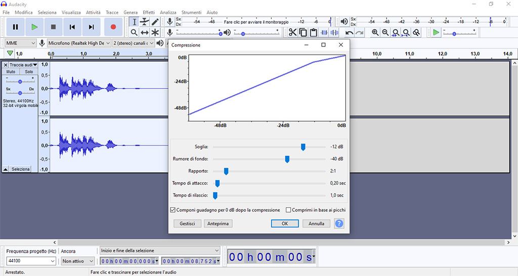Skip to start of the track
Image resolution: width=518 pixels, height=276 pixels.
72,27
